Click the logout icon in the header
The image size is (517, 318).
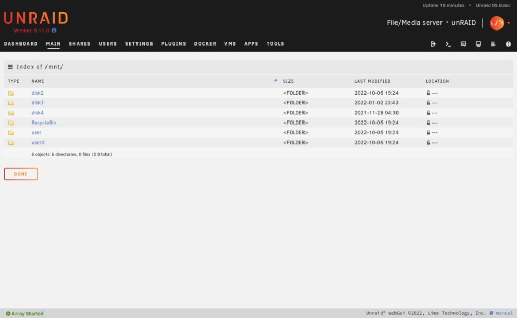pos(433,44)
